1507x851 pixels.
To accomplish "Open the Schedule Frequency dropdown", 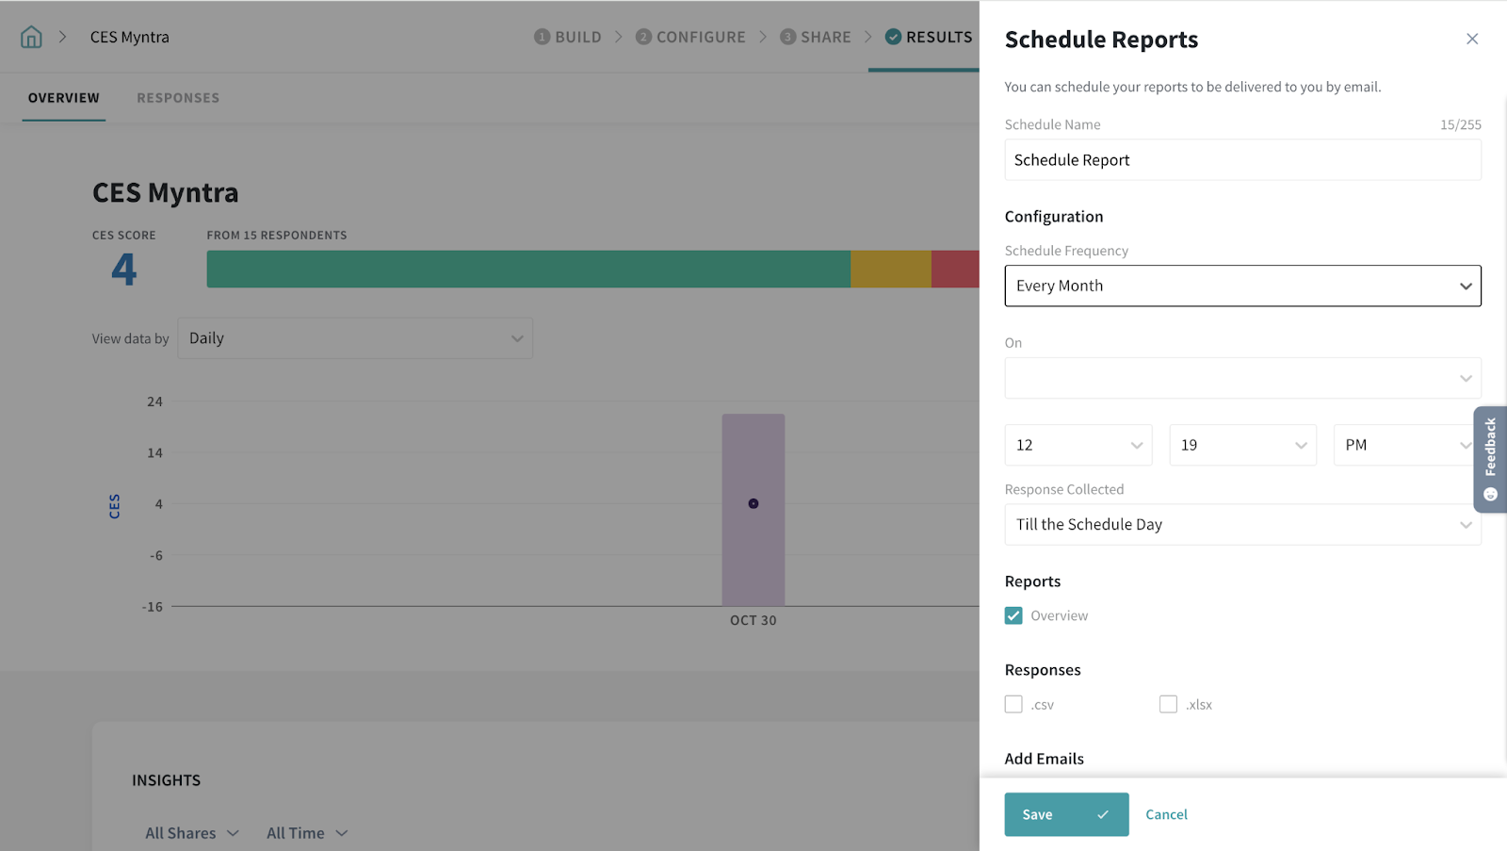I will click(1242, 286).
